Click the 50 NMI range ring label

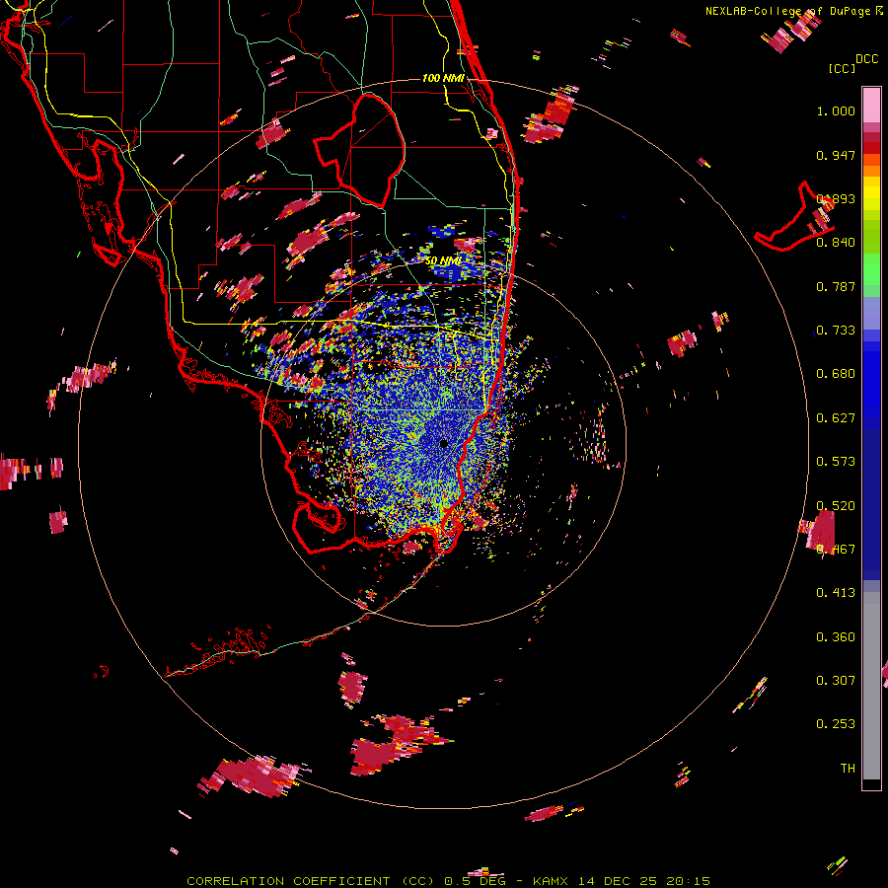point(443,261)
